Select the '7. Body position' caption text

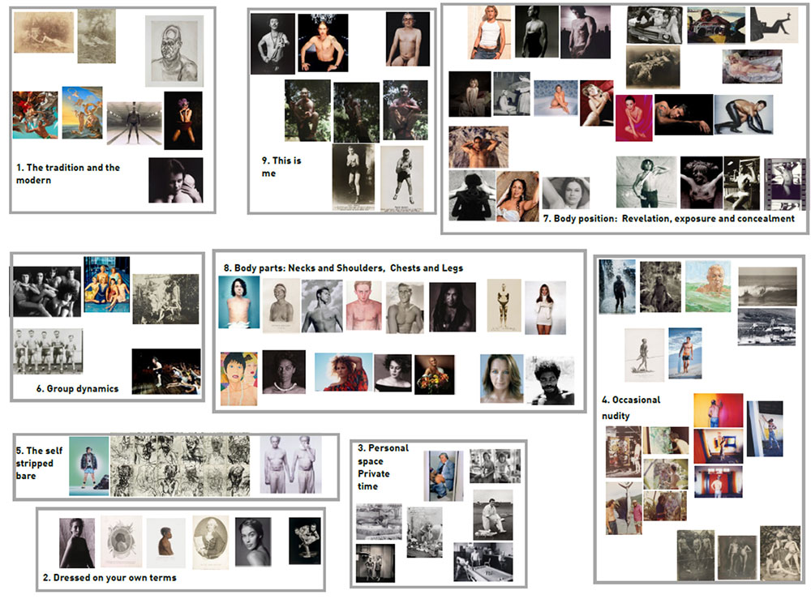pos(669,219)
